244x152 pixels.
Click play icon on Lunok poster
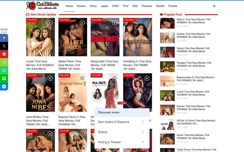point(50,23)
